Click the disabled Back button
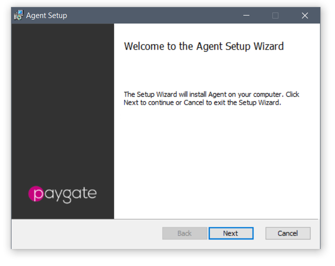The width and height of the screenshot is (335, 266). [185, 233]
